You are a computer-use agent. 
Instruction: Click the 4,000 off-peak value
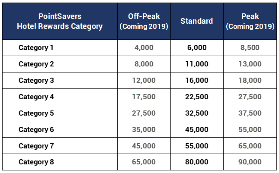tap(144, 47)
